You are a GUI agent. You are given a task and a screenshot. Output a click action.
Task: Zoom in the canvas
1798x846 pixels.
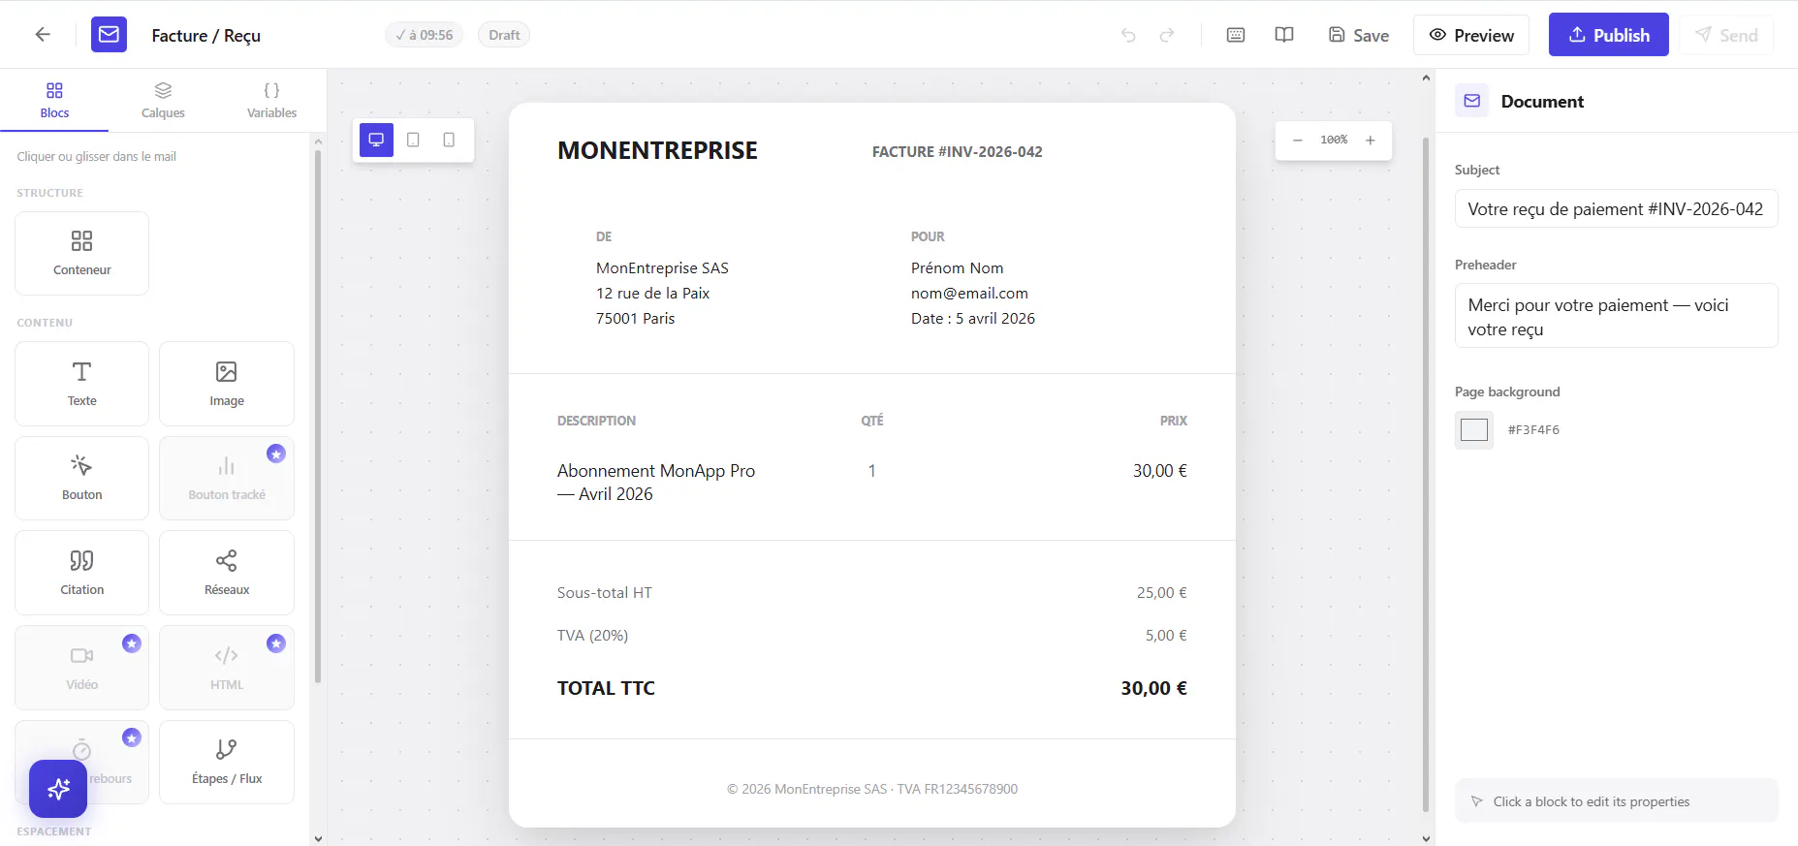1371,141
